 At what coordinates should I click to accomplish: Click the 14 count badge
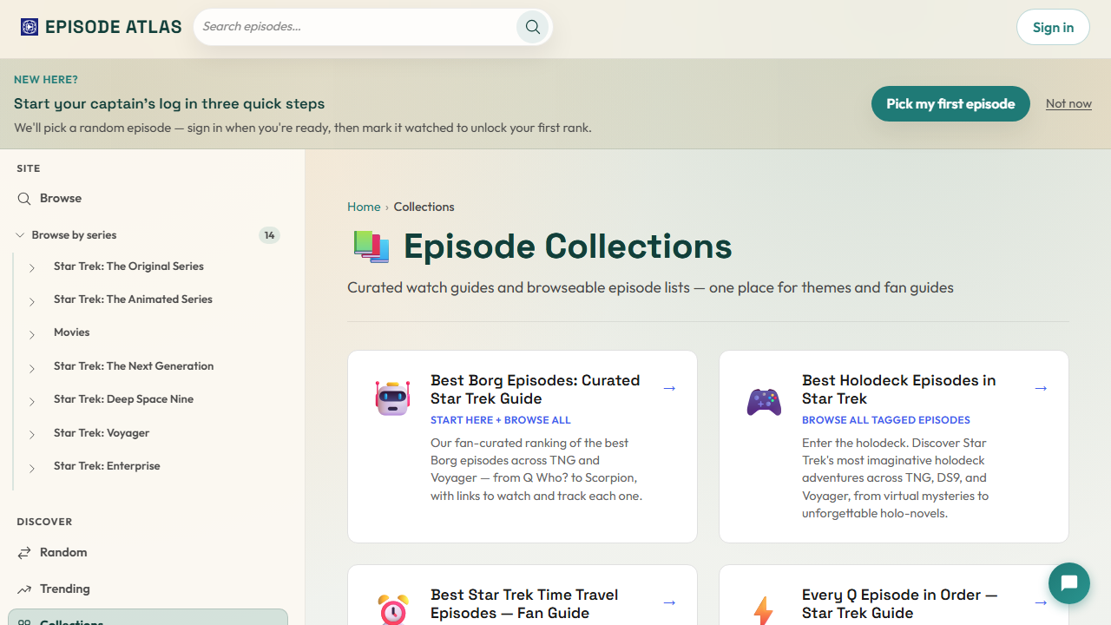[269, 235]
